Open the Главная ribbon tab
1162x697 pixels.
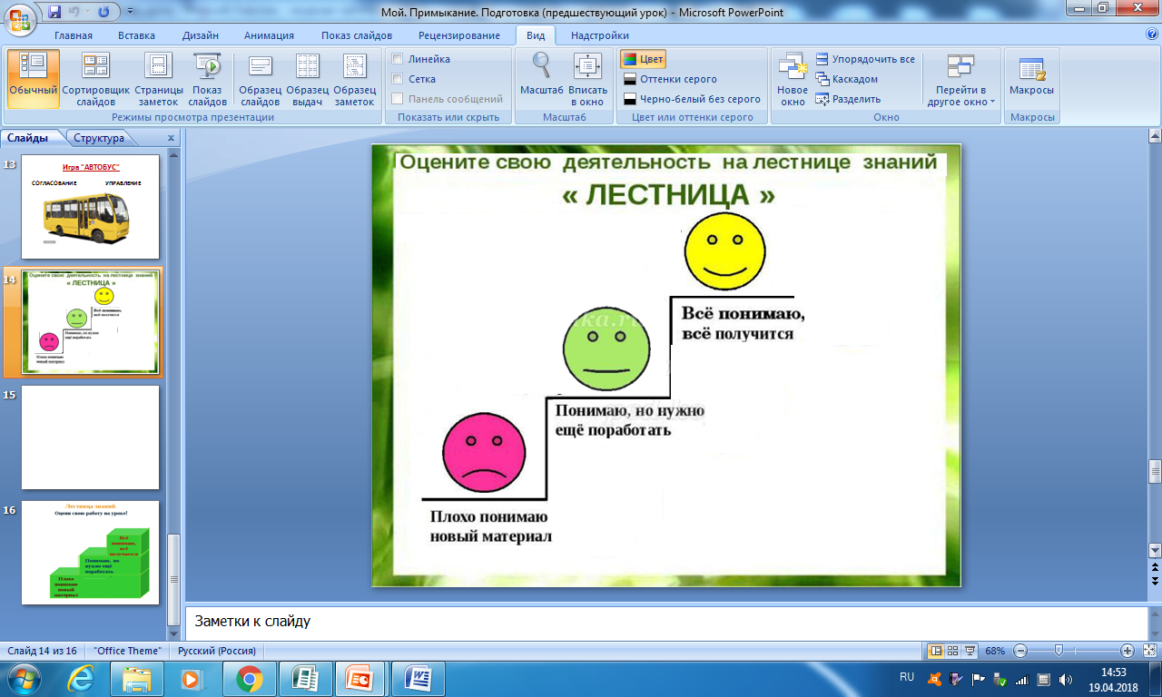(x=74, y=35)
